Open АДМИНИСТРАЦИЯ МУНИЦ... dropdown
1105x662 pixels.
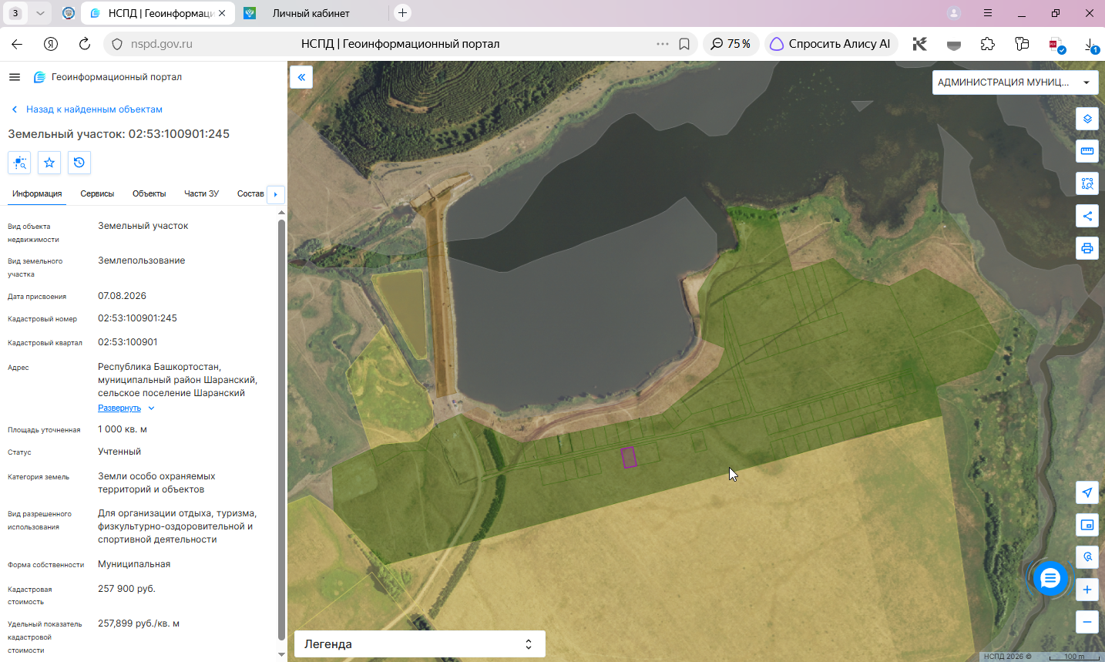[x=1015, y=82]
